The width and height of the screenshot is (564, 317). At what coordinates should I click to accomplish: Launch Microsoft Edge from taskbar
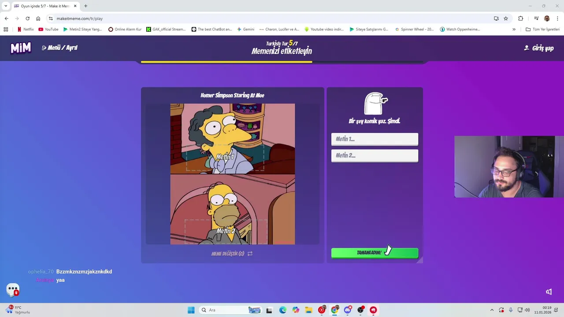click(x=282, y=310)
